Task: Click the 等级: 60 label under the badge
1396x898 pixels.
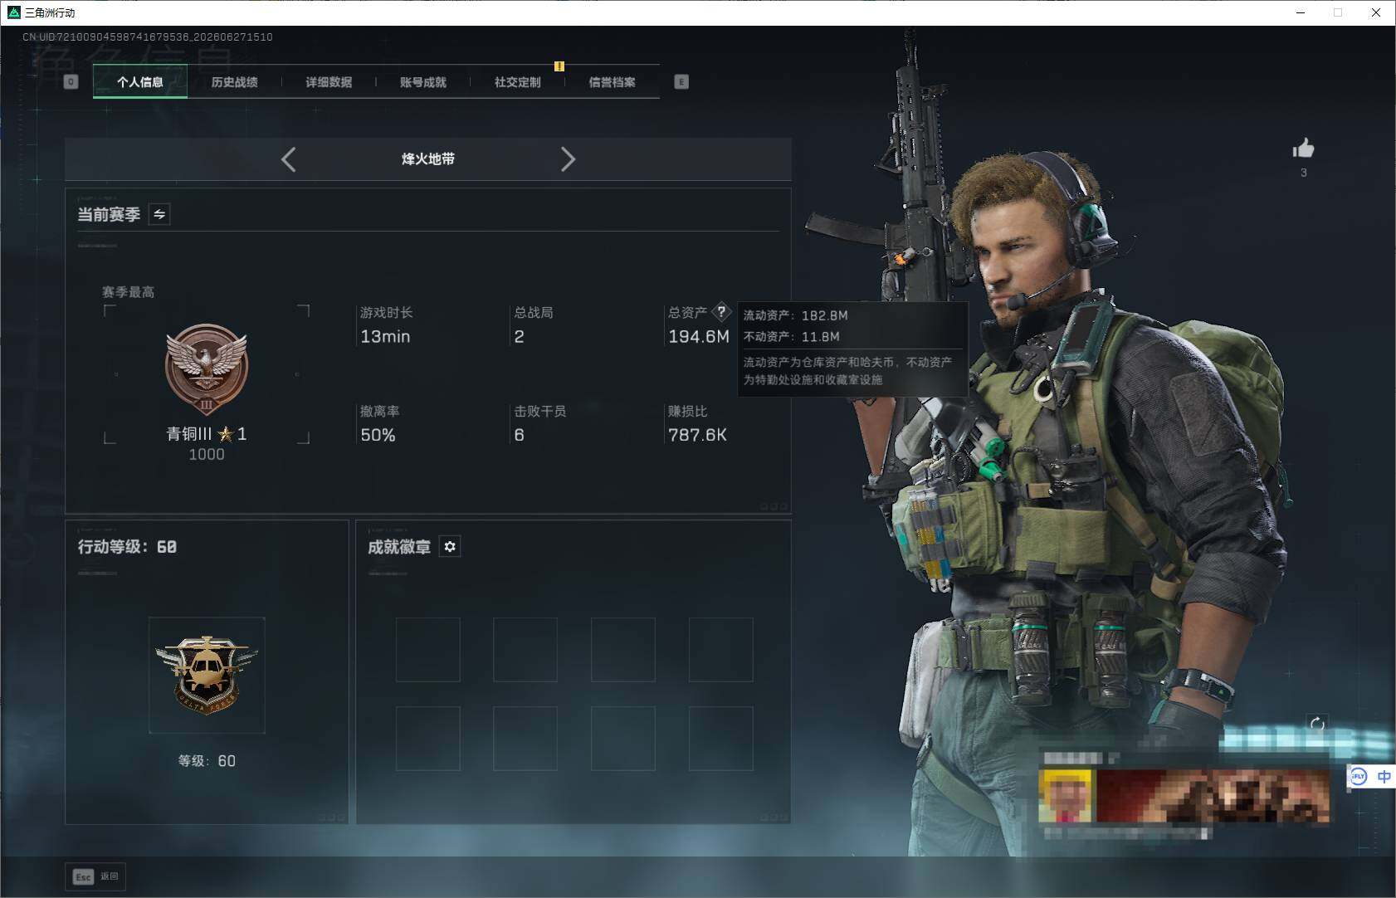Action: [207, 761]
